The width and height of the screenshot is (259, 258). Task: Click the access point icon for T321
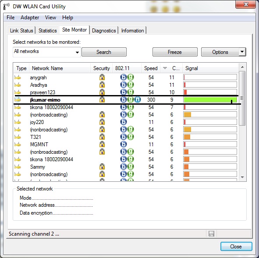(18, 137)
